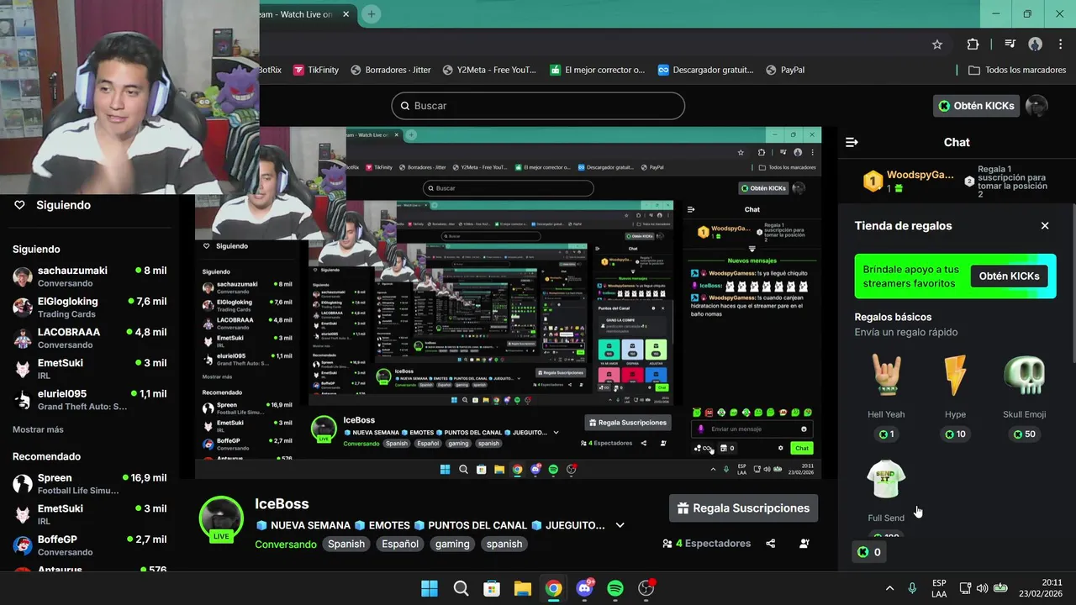Click the Siguiendo heart header

click(53, 205)
